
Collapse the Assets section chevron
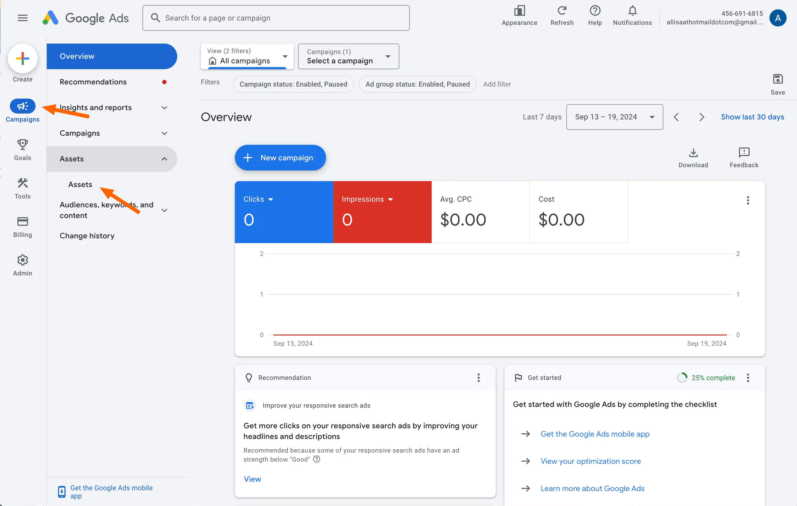click(x=164, y=159)
